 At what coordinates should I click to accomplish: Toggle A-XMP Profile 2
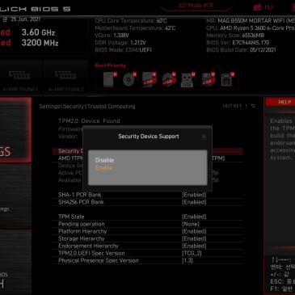pos(66,78)
